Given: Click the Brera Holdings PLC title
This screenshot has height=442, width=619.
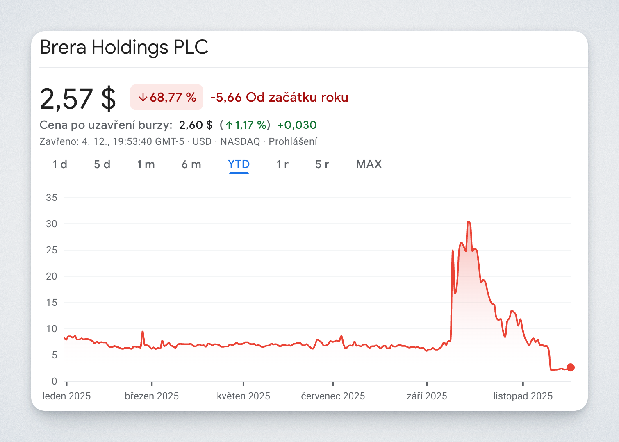Looking at the screenshot, I should click(x=124, y=47).
